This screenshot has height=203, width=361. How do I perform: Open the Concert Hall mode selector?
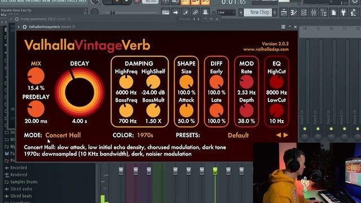pos(63,135)
